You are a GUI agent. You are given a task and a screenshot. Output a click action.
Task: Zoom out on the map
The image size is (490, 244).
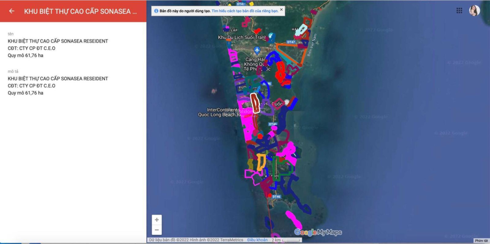156,230
